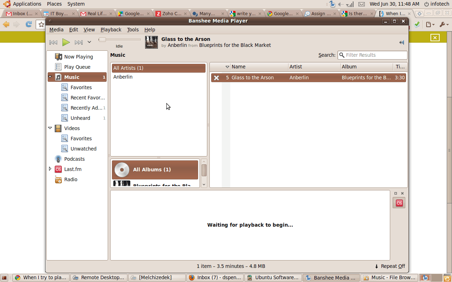Image resolution: width=452 pixels, height=282 pixels.
Task: Open the System menu in top panel
Action: coord(76,4)
